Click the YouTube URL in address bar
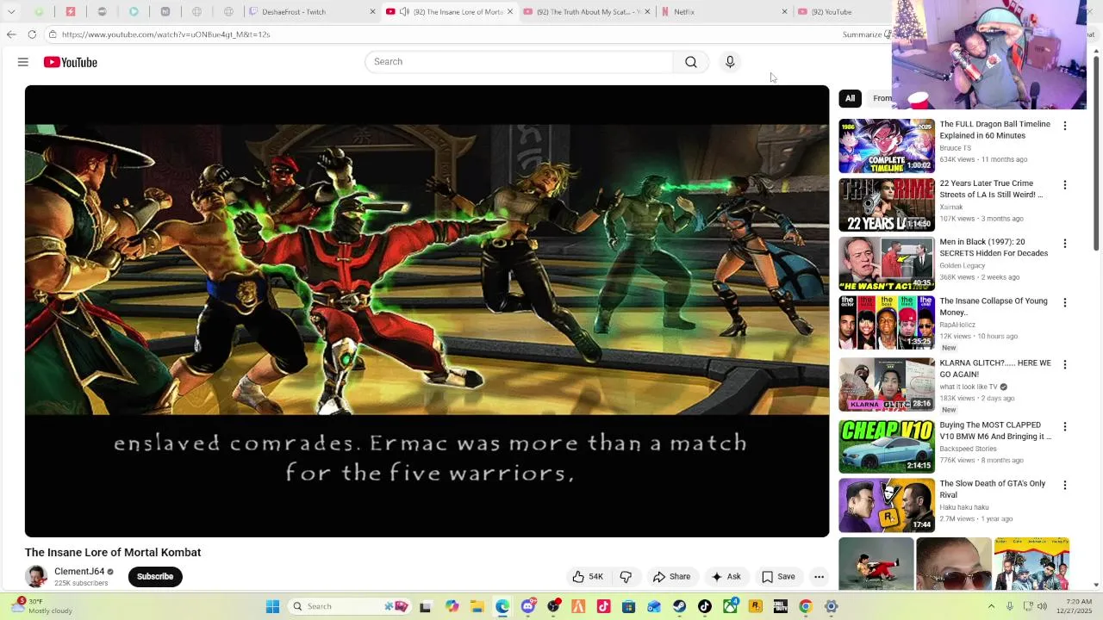The image size is (1103, 620). [165, 34]
